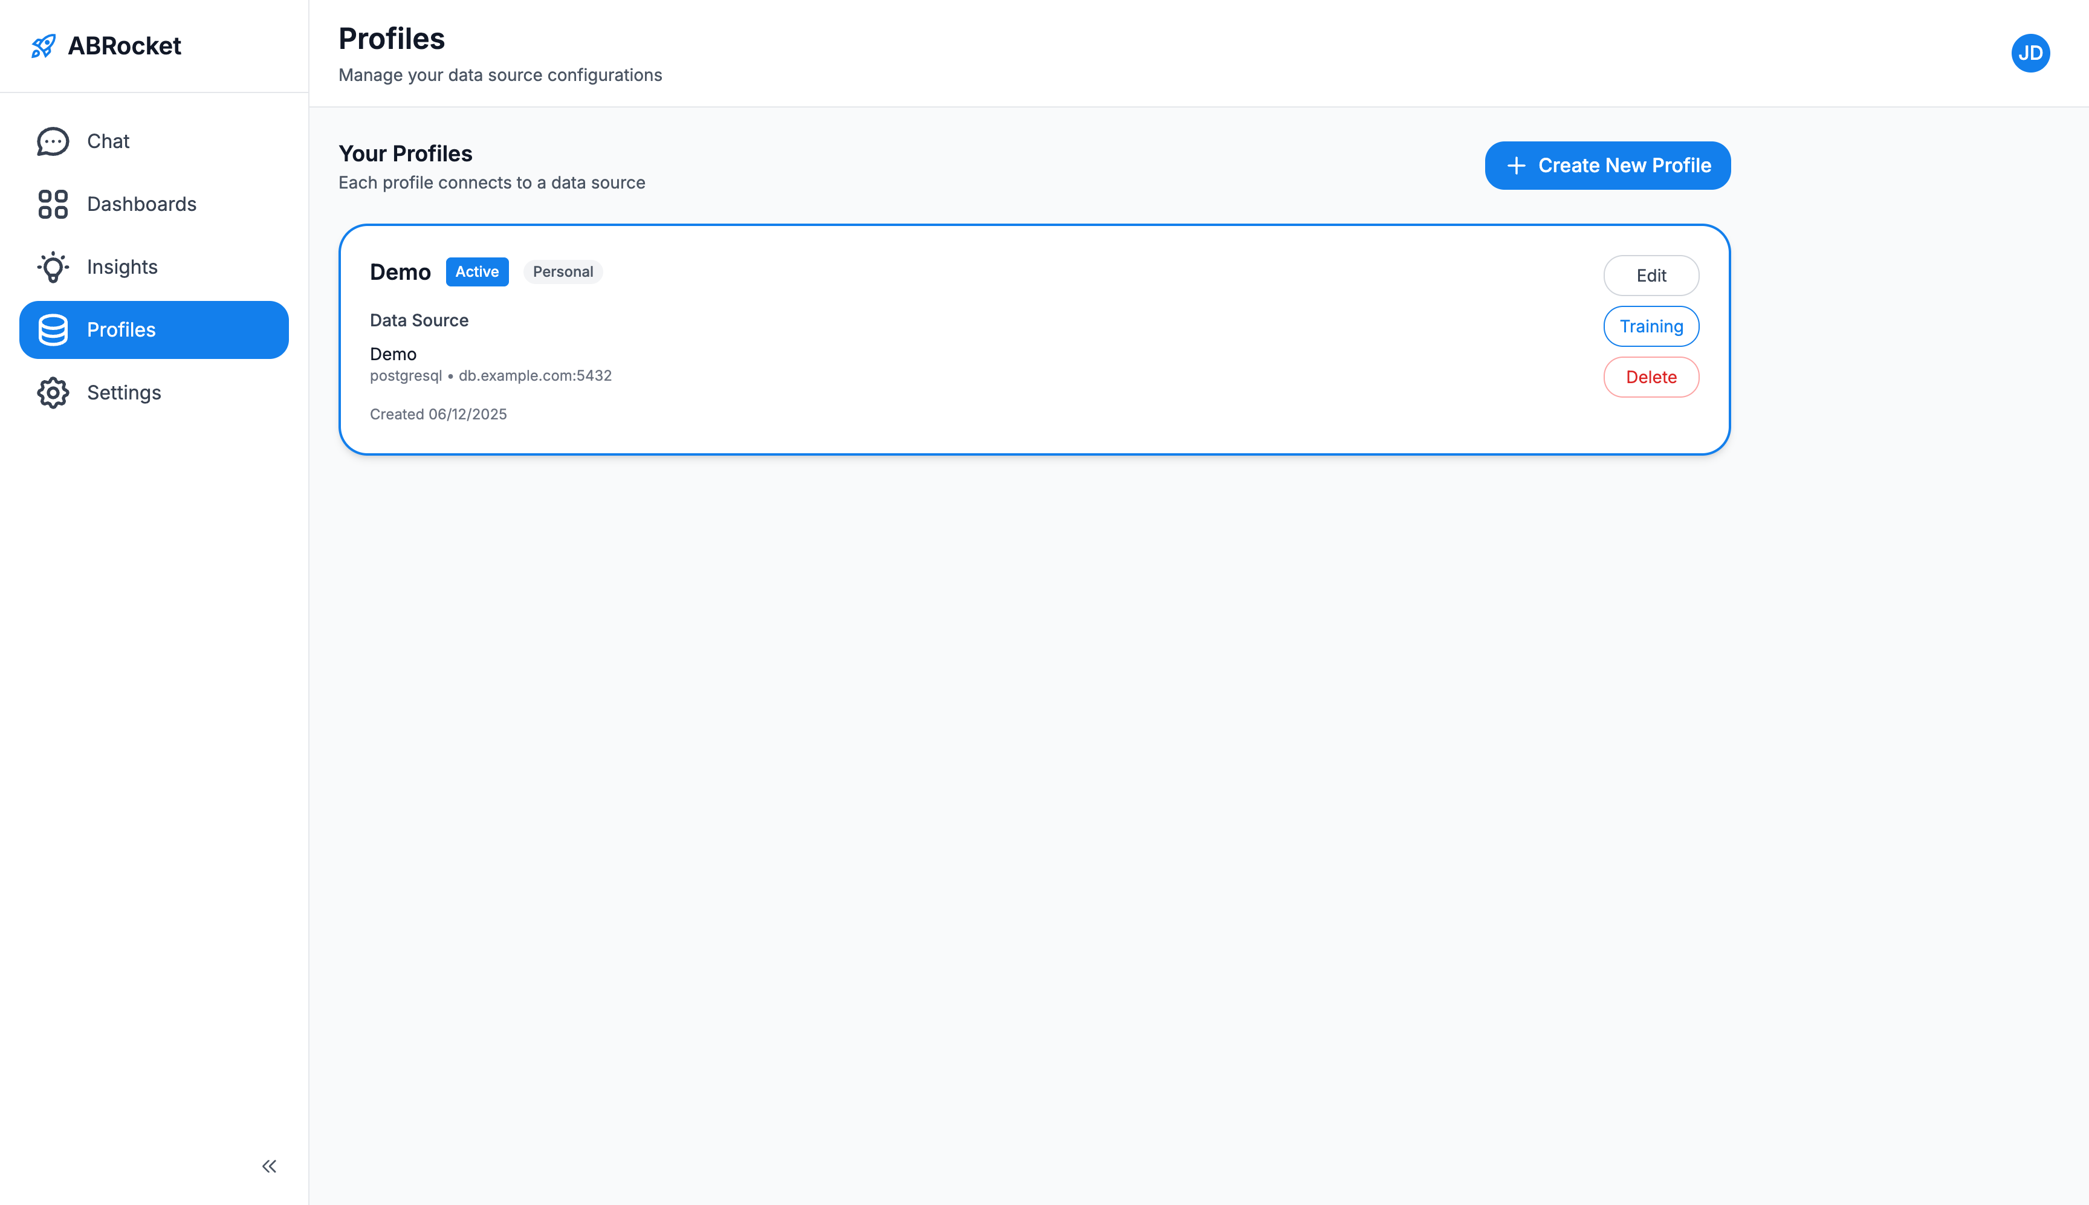Collapse the sidebar with the double-chevron
This screenshot has width=2089, height=1205.
pyautogui.click(x=268, y=1165)
